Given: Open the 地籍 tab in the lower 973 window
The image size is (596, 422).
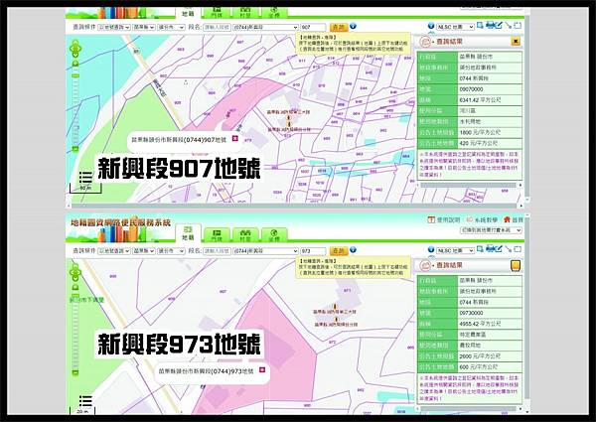Looking at the screenshot, I should point(188,233).
